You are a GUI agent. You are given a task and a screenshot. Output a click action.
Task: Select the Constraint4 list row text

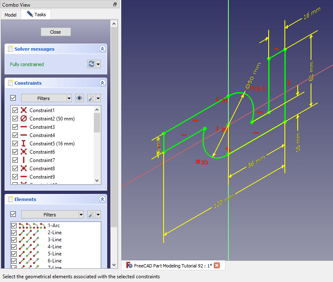click(x=42, y=135)
